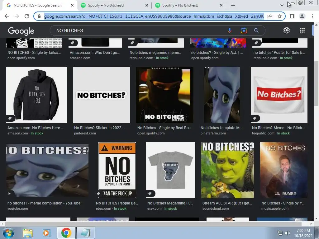Click play icon on Megamind video thumbnail
Image resolution: width=319 pixels, height=239 pixels.
pyautogui.click(x=9, y=194)
